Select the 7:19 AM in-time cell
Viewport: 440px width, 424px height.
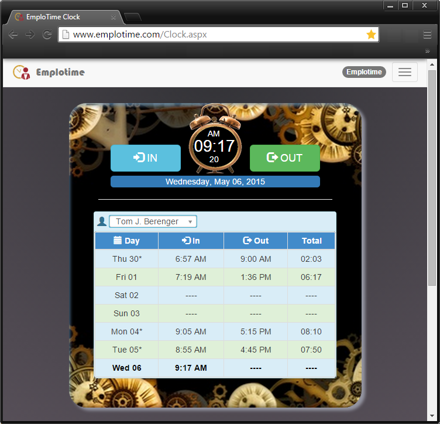191,277
